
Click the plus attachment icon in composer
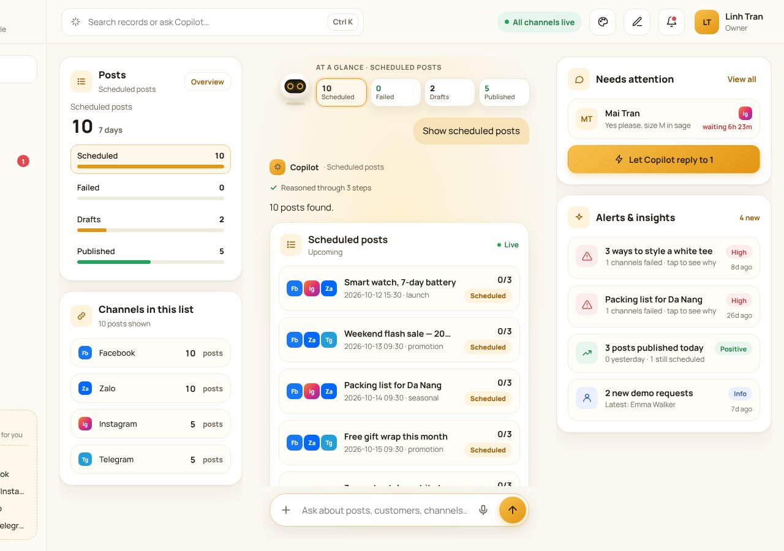286,510
